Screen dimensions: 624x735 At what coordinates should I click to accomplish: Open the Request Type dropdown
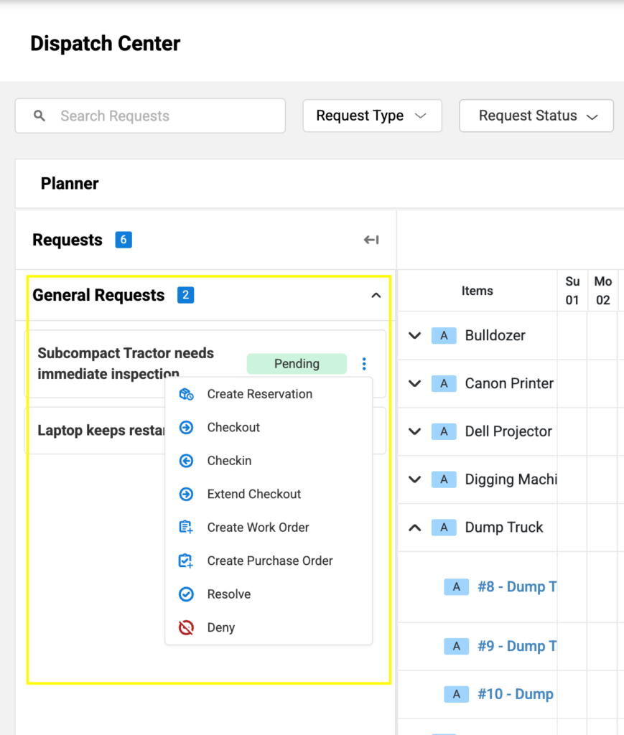[372, 116]
